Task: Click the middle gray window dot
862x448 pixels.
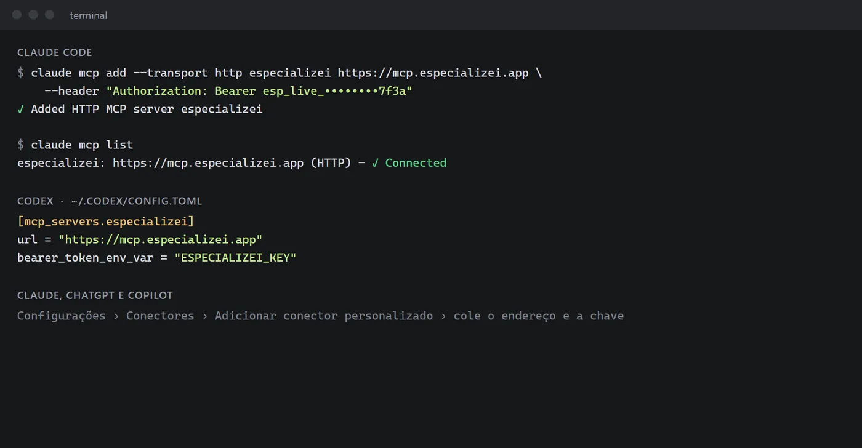Action: (x=33, y=15)
